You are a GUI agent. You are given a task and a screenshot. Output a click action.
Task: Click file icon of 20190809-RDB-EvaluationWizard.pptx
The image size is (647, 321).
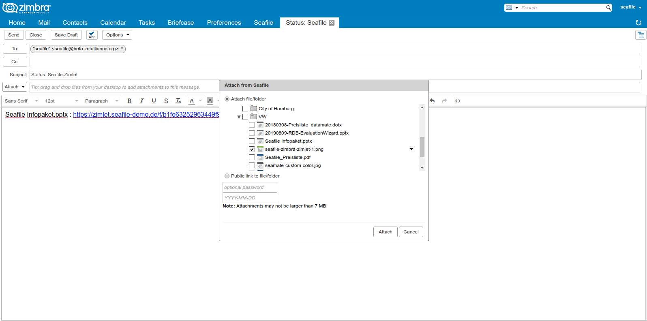(260, 133)
